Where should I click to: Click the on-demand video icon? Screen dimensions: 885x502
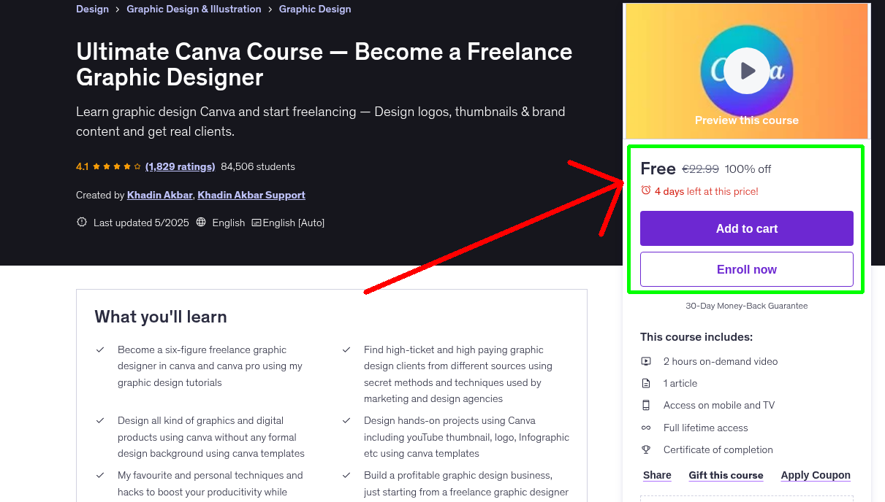click(646, 361)
